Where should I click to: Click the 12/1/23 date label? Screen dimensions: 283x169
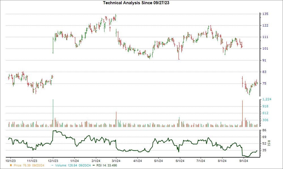[53, 161]
